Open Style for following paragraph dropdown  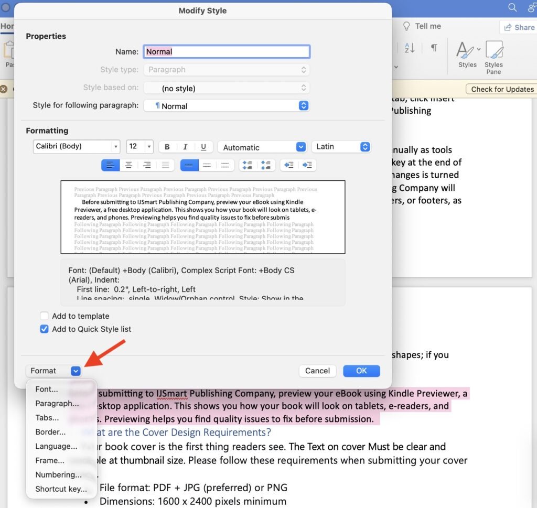[x=227, y=106]
